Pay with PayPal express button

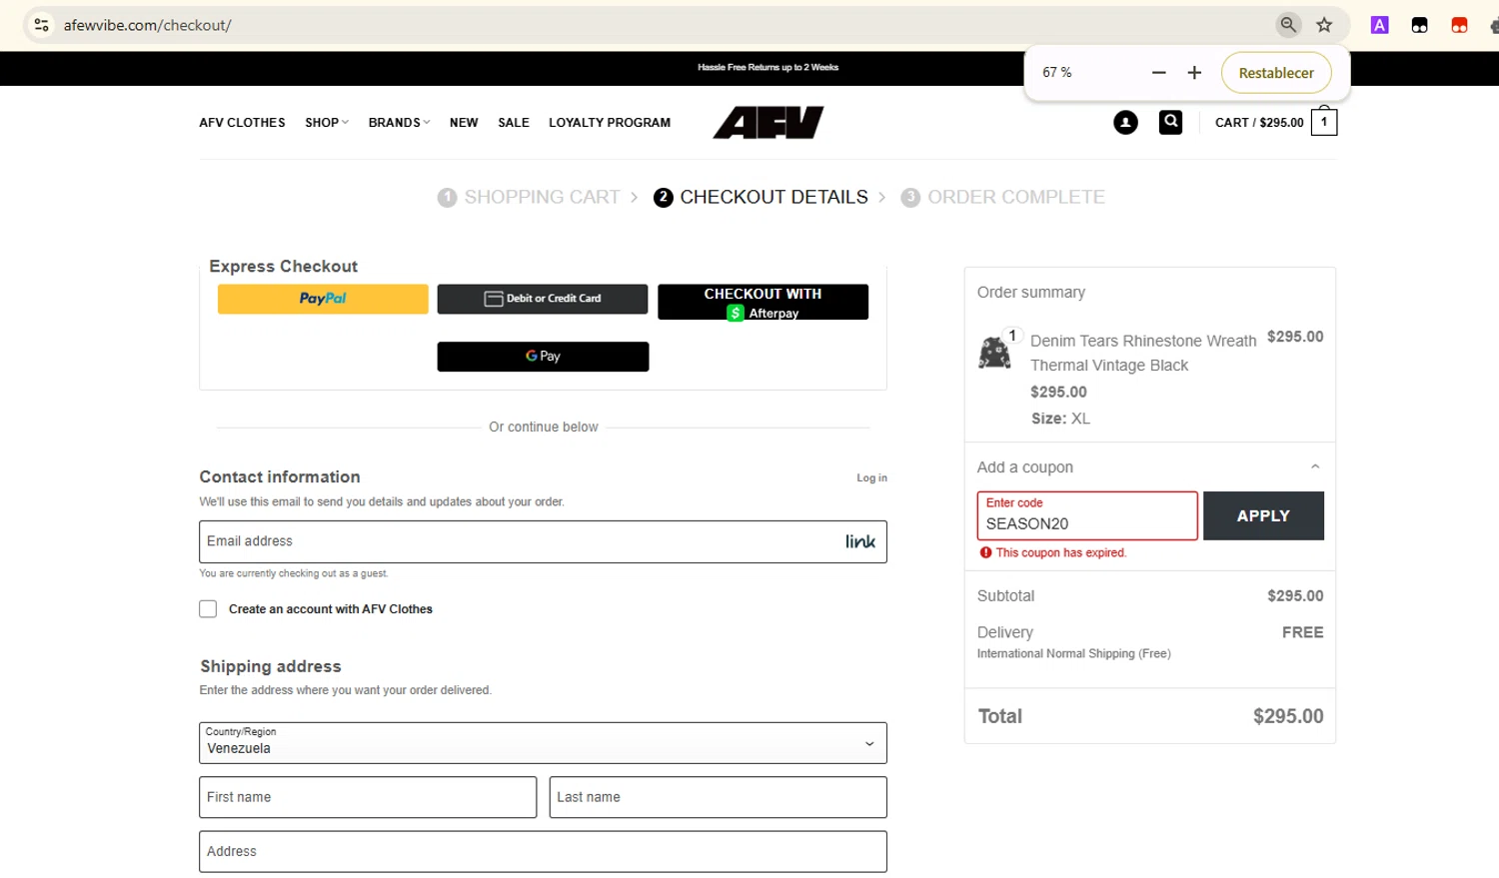pyautogui.click(x=323, y=299)
